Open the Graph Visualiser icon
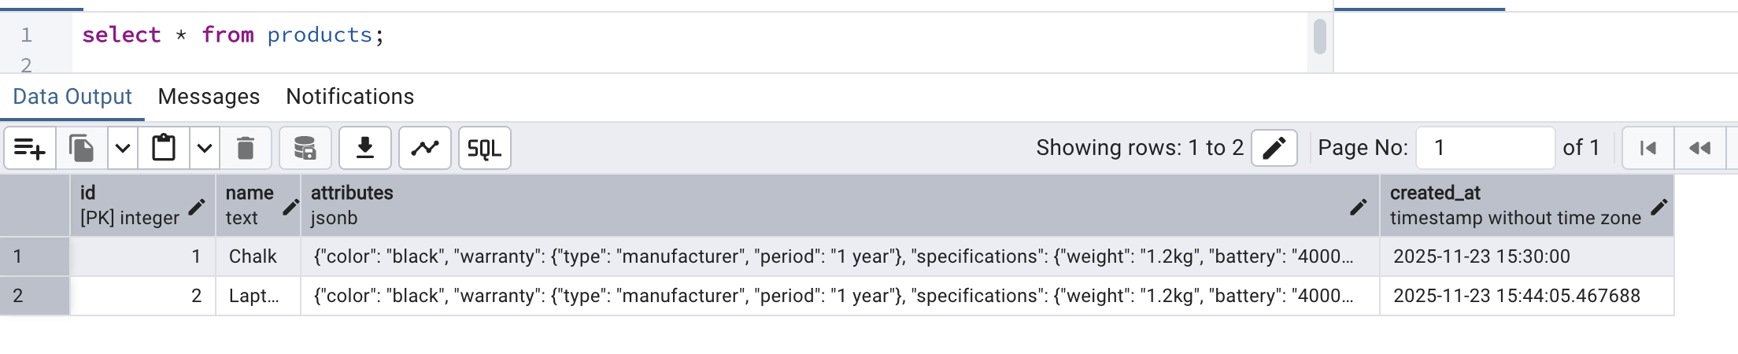This screenshot has height=354, width=1738. (x=425, y=148)
